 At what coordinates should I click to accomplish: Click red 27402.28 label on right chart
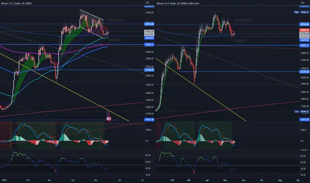point(304,30)
